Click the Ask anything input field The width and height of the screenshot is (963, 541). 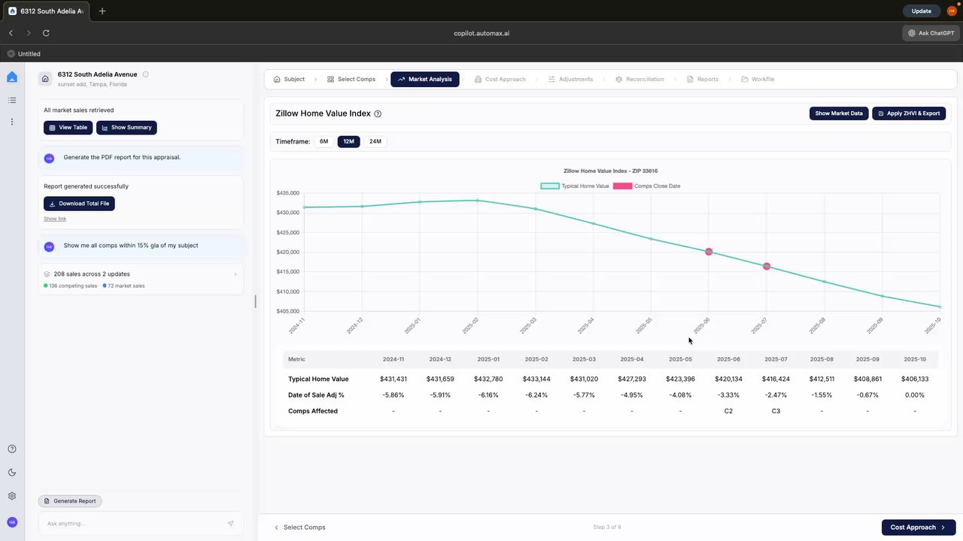tap(135, 524)
